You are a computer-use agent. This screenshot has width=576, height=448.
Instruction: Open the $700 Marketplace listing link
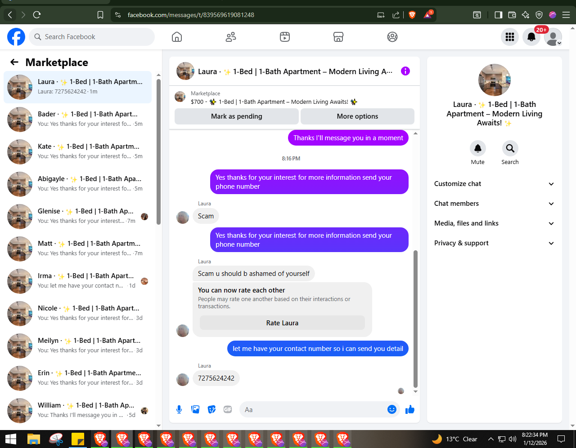click(274, 102)
